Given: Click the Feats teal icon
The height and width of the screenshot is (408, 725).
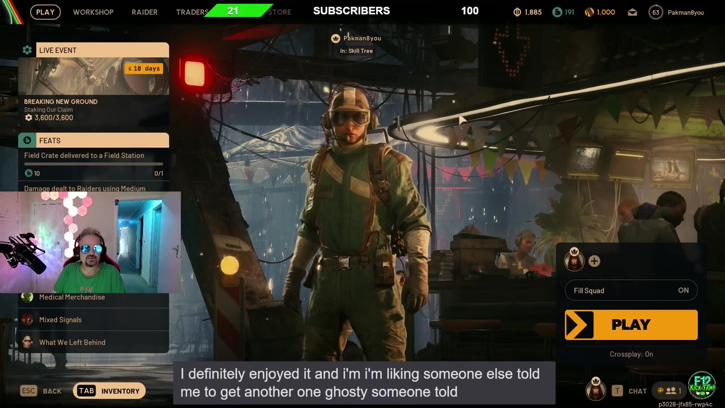Looking at the screenshot, I should point(27,140).
